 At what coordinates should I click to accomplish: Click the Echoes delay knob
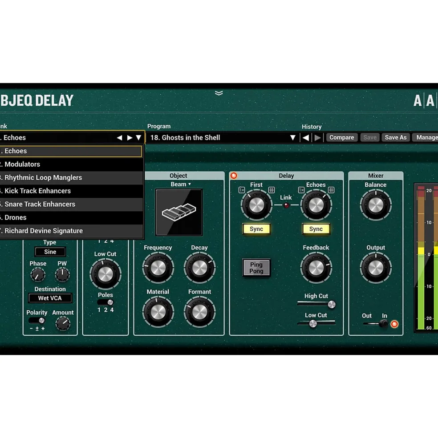point(316,205)
